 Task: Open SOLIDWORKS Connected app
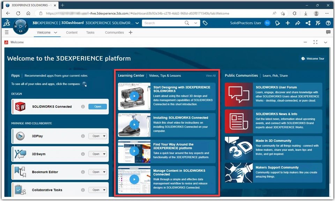coord(98,106)
